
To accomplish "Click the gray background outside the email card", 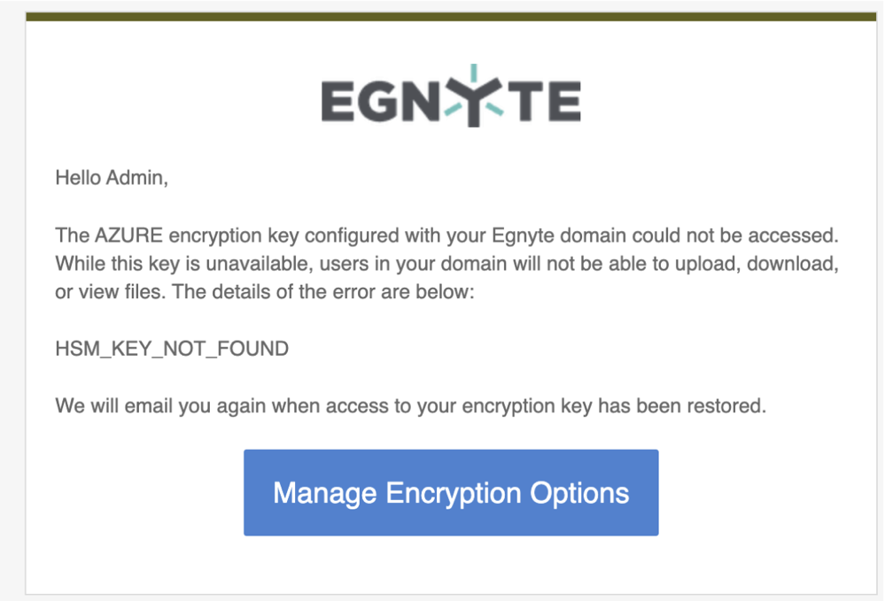I will tap(11, 354).
